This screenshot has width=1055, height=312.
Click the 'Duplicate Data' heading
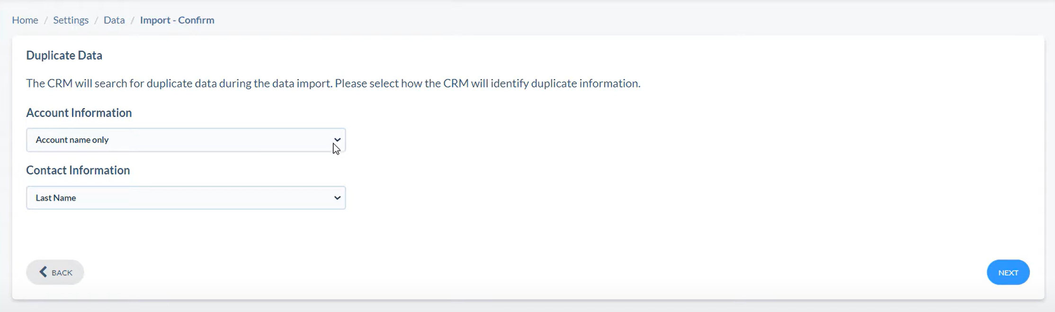tap(64, 55)
